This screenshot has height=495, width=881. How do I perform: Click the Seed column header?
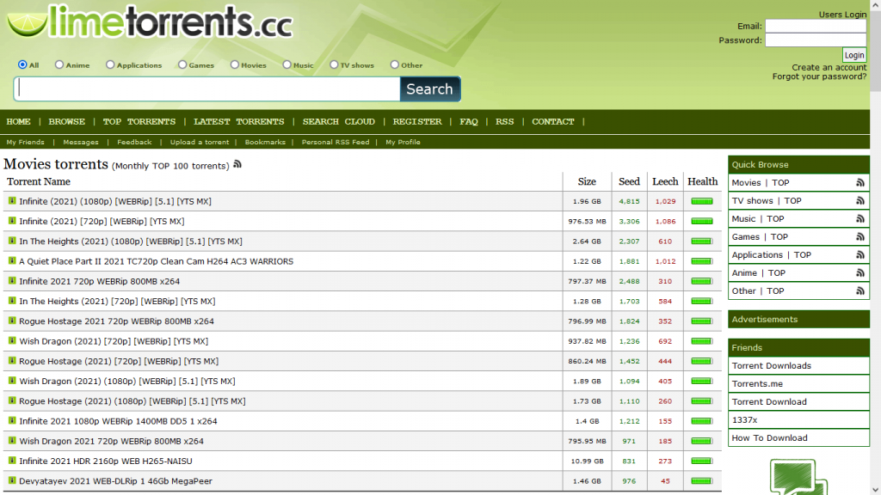click(629, 181)
